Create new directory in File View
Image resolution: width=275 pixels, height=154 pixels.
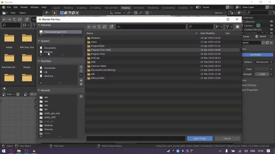coord(111,27)
